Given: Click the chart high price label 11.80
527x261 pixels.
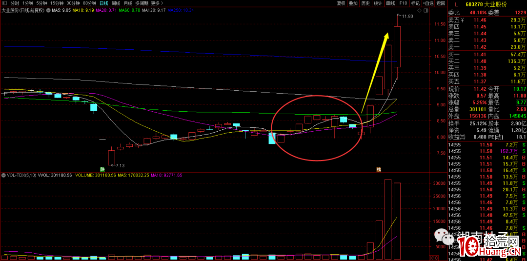Looking at the screenshot, I should pos(407,16).
